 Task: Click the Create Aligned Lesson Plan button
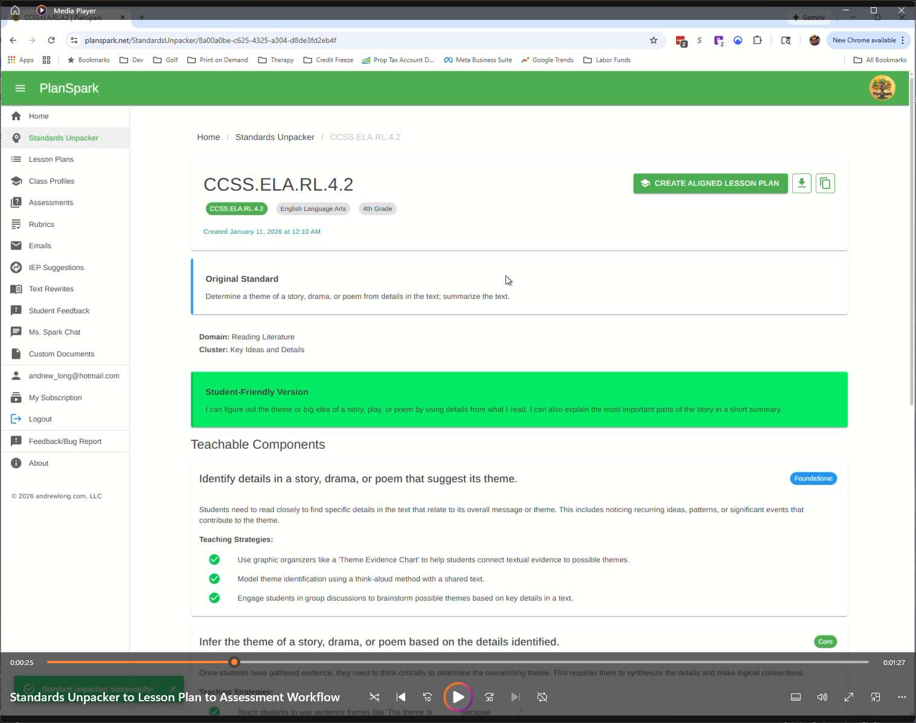(x=710, y=183)
